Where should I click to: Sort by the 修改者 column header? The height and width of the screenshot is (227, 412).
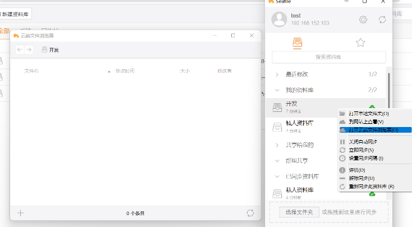(x=224, y=71)
